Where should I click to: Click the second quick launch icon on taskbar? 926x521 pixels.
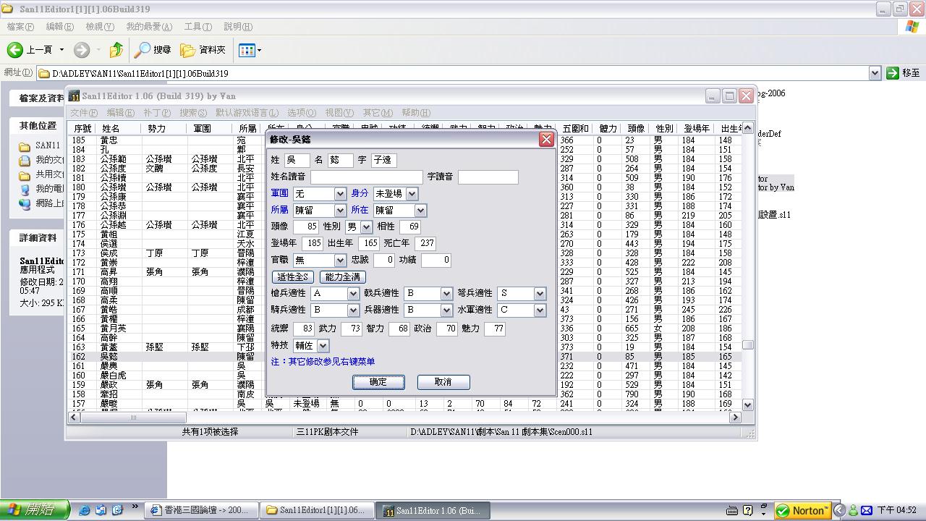coord(101,510)
